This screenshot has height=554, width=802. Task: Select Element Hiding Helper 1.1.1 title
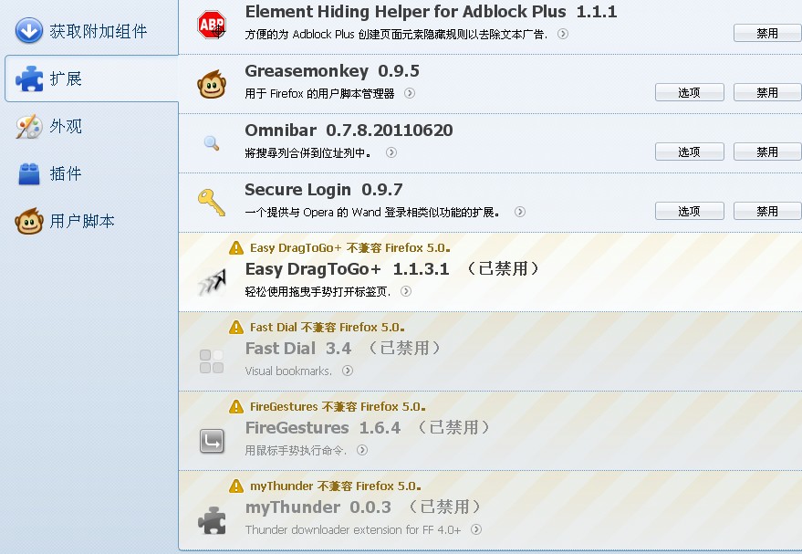432,12
